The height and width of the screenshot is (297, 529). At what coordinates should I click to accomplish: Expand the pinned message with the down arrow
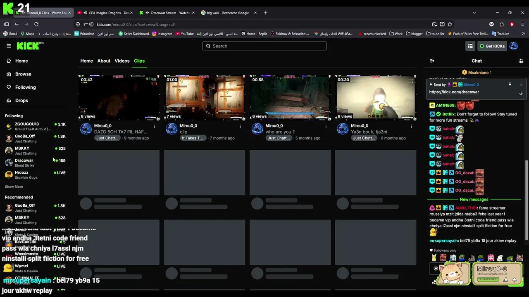click(521, 93)
